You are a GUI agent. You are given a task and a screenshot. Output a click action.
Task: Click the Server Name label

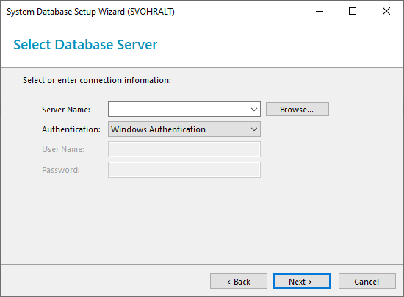tap(66, 110)
